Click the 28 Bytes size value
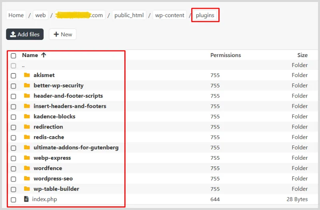 tap(297, 199)
